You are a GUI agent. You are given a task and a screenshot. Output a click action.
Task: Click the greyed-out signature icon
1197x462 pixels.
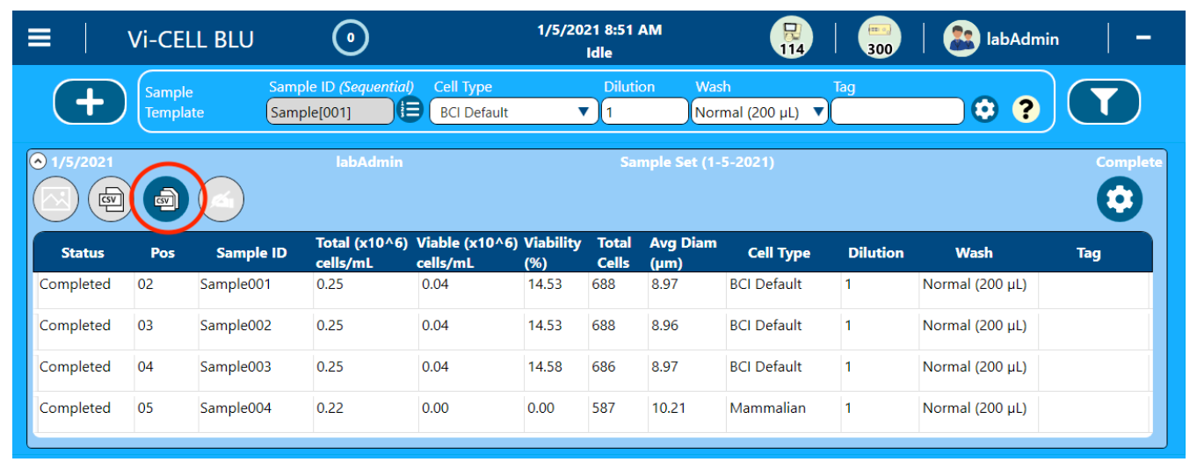(221, 200)
